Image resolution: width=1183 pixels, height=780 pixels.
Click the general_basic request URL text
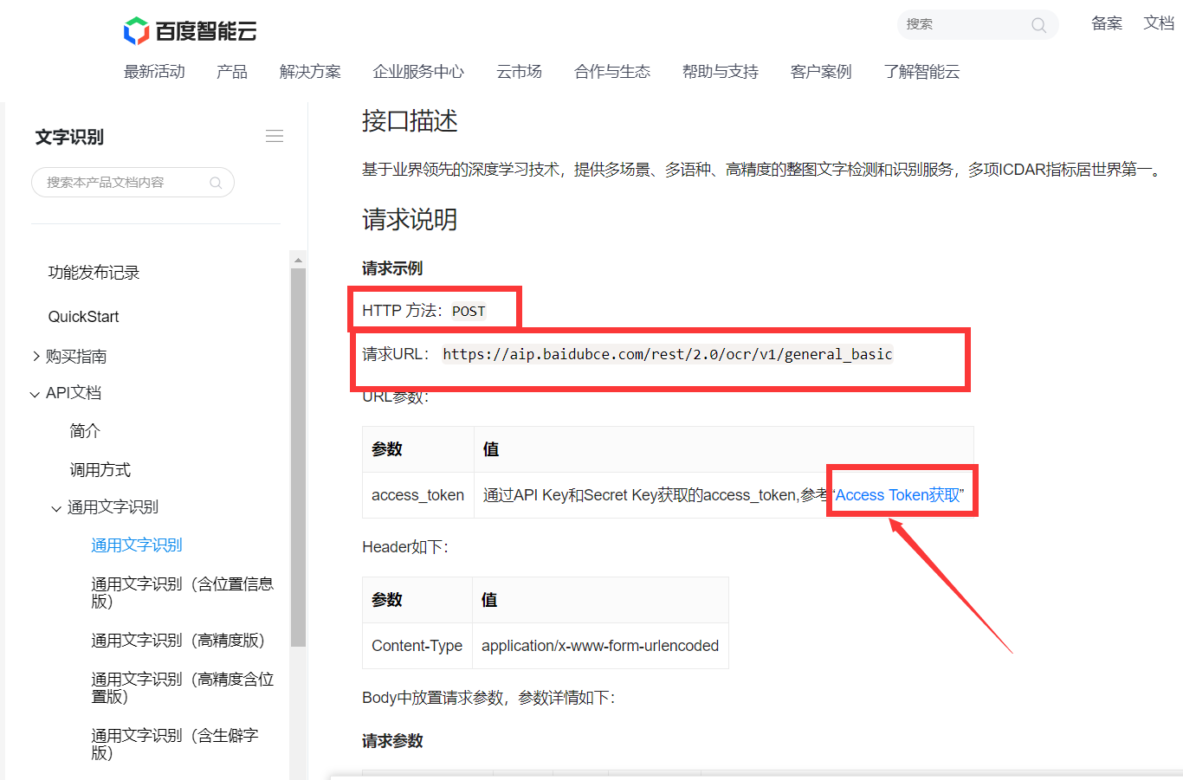[x=667, y=354]
